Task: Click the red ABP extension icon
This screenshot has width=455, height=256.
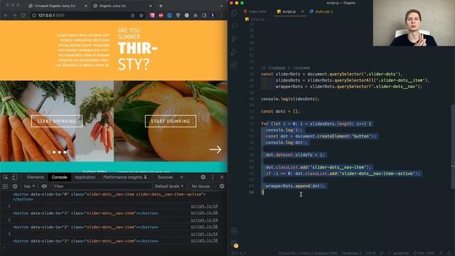Action: (x=161, y=16)
